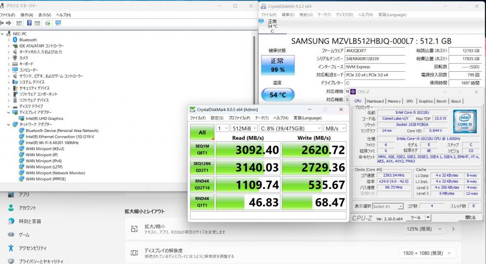Click CPU-Z close (閉じる) button

tap(470, 217)
